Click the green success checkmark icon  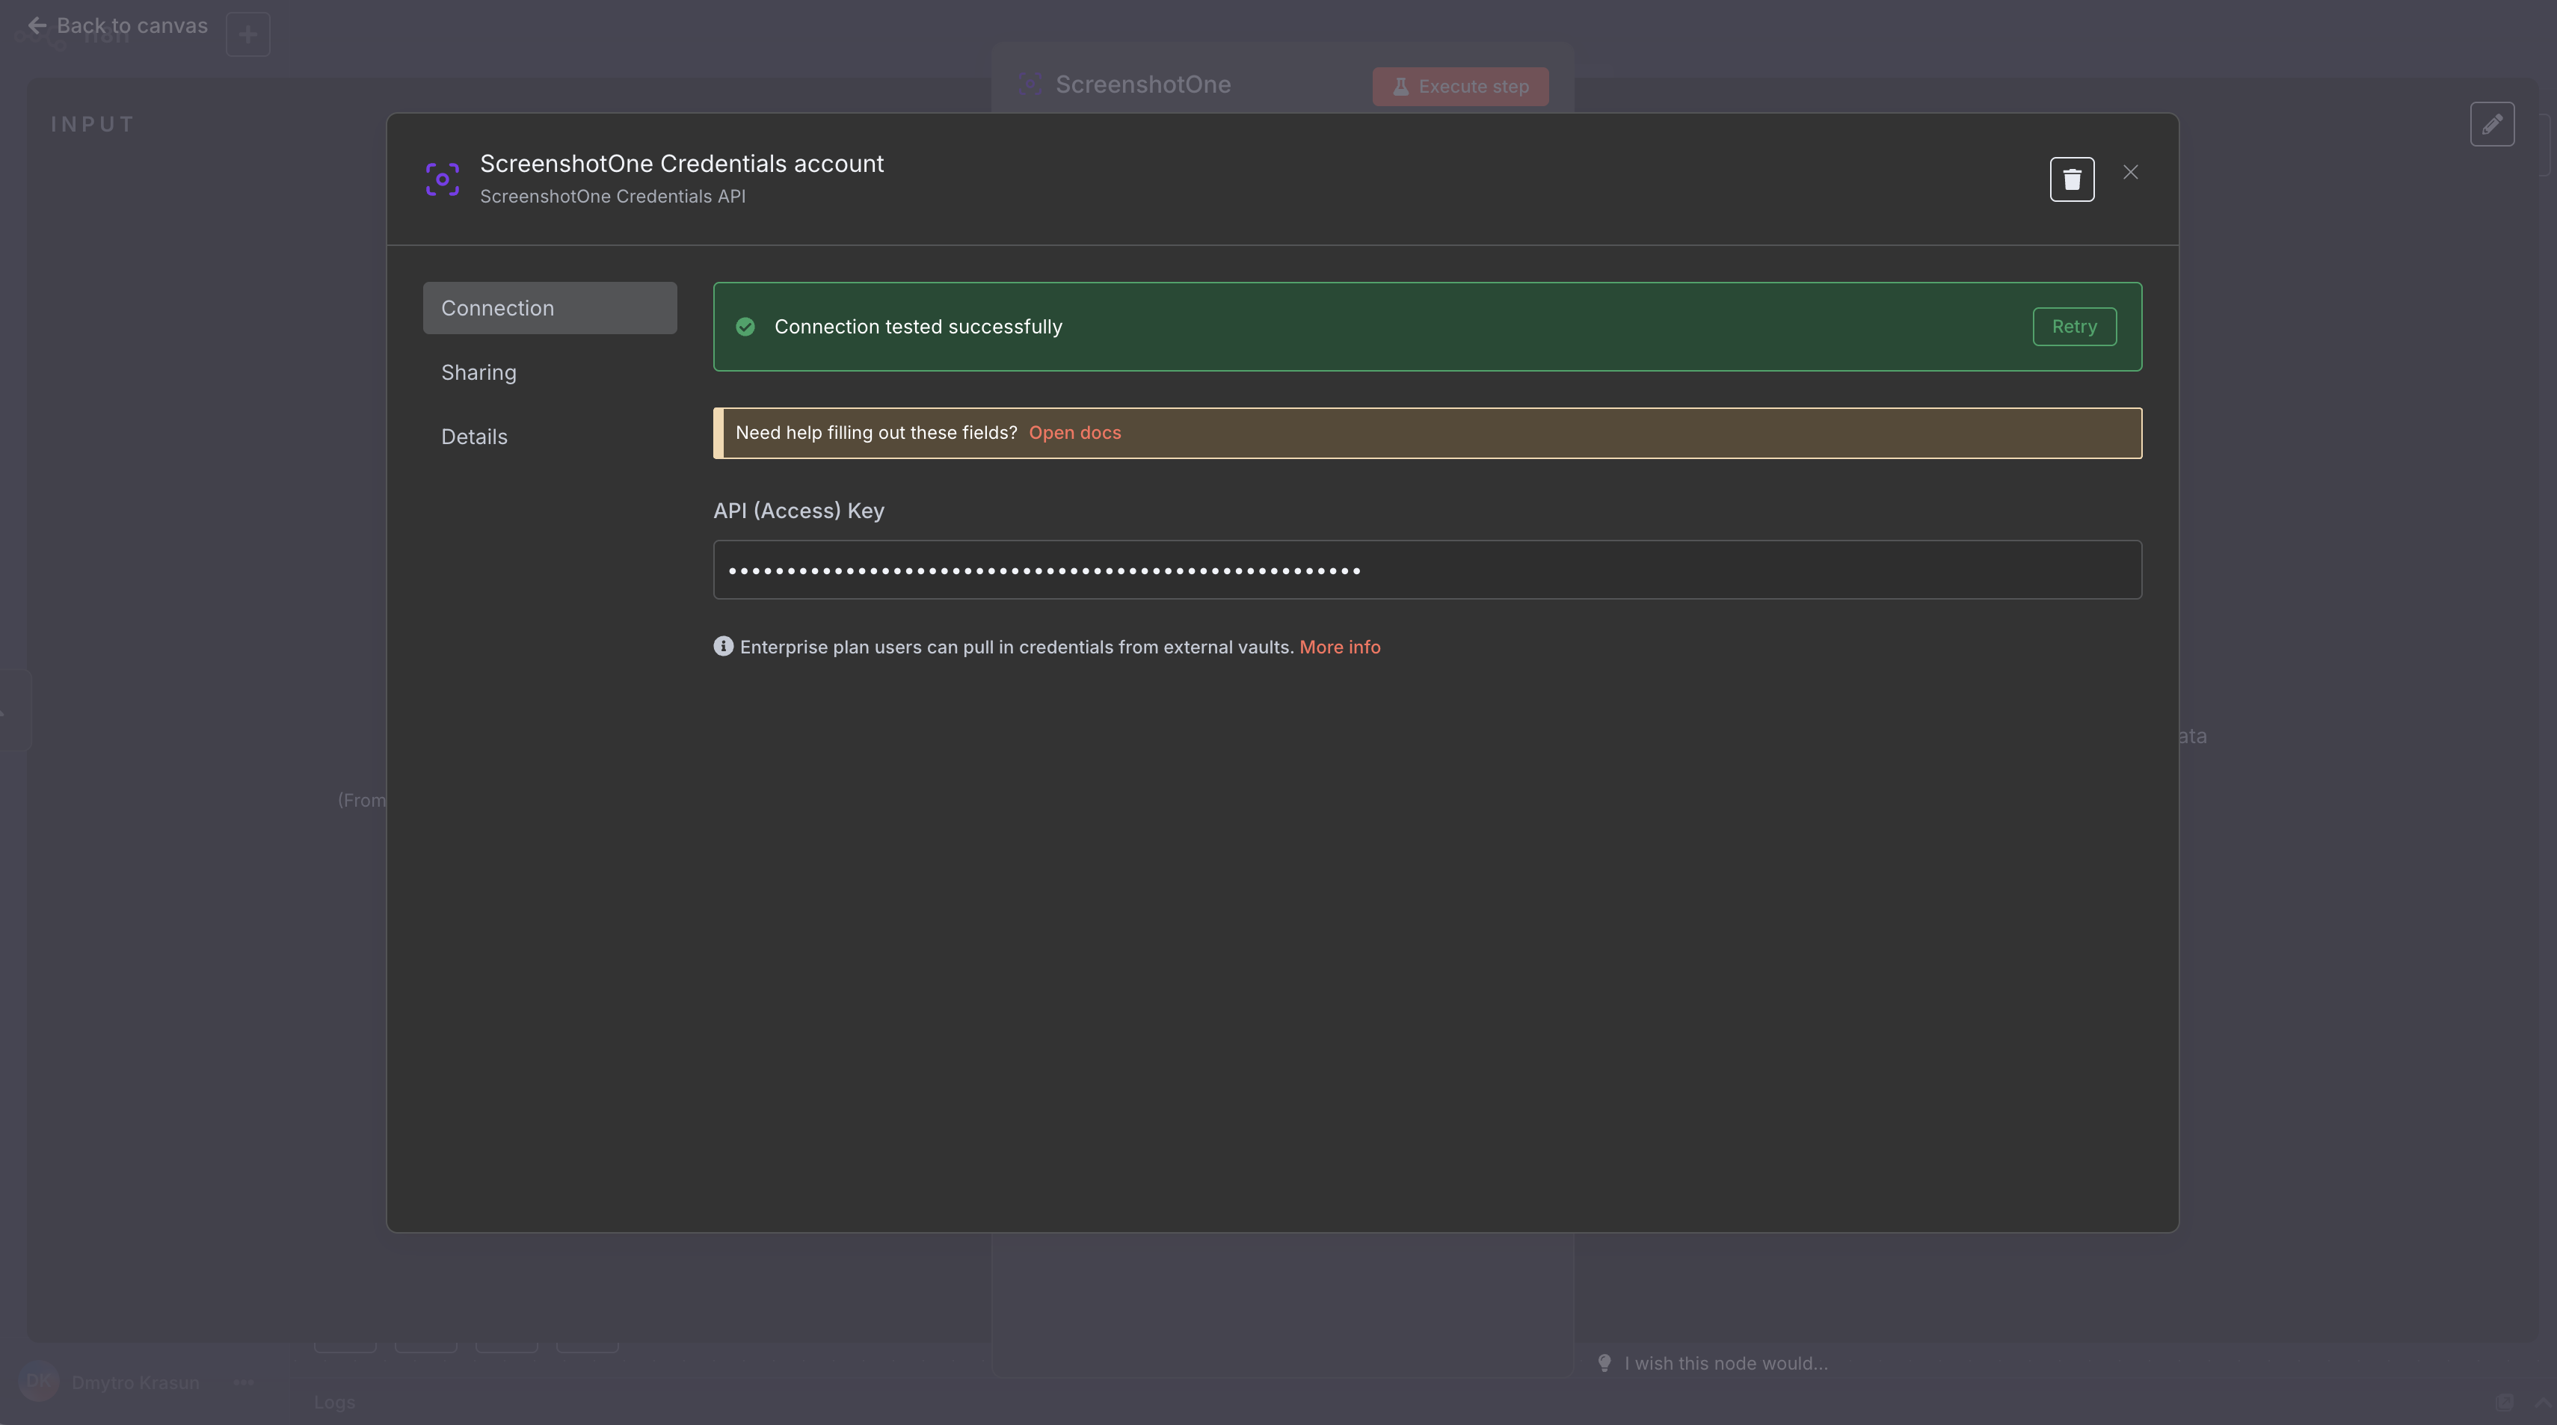[x=745, y=327]
